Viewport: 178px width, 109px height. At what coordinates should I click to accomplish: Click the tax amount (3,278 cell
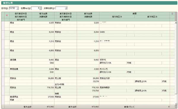[x=88, y=82]
